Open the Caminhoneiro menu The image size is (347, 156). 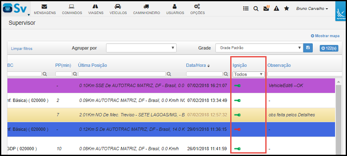146,9
